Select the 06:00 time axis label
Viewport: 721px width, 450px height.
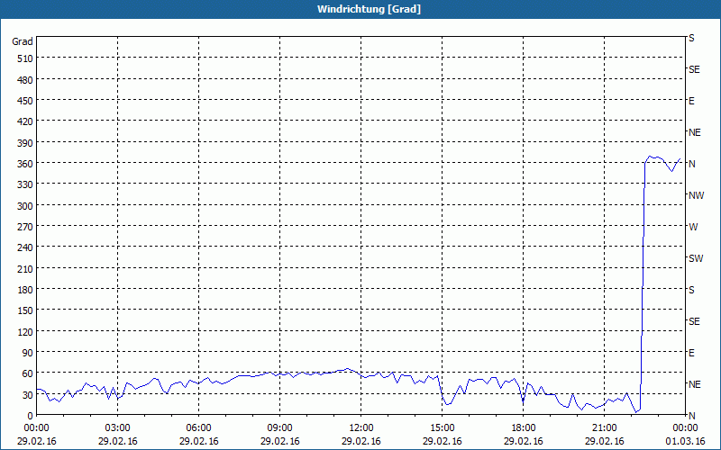(198, 428)
